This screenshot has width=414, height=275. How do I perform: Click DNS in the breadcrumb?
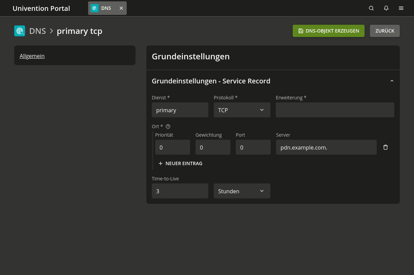37,31
